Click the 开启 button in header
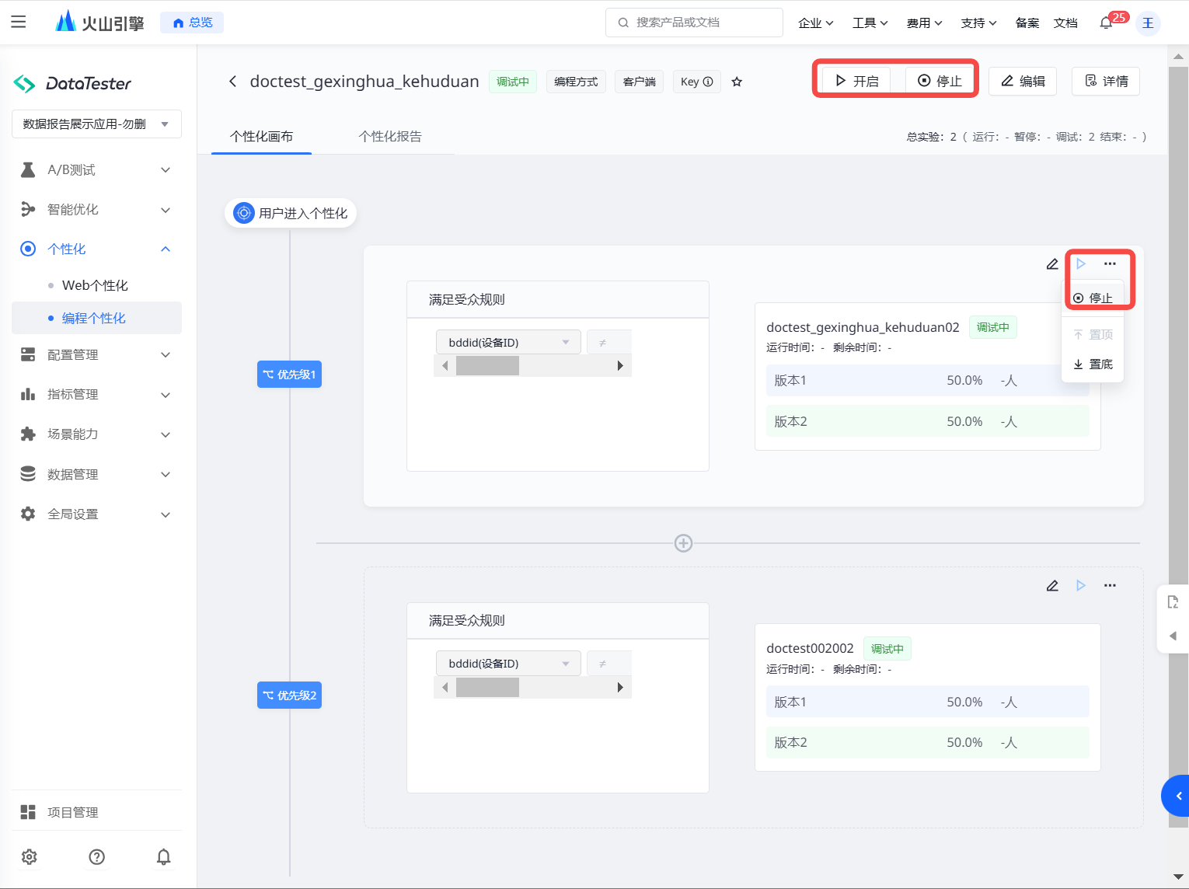Image resolution: width=1189 pixels, height=889 pixels. click(x=857, y=81)
